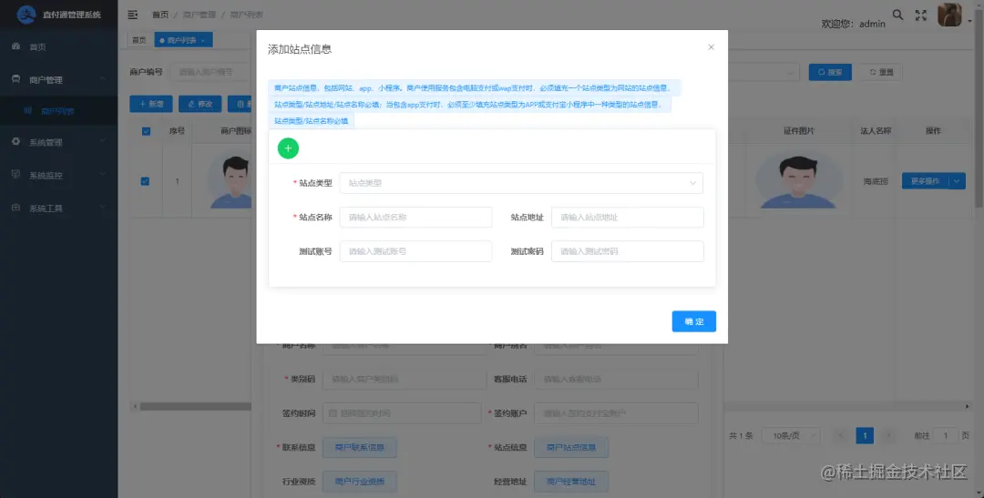Screen dimensions: 984x498
Task: Click the 修改 button
Action: (200, 104)
